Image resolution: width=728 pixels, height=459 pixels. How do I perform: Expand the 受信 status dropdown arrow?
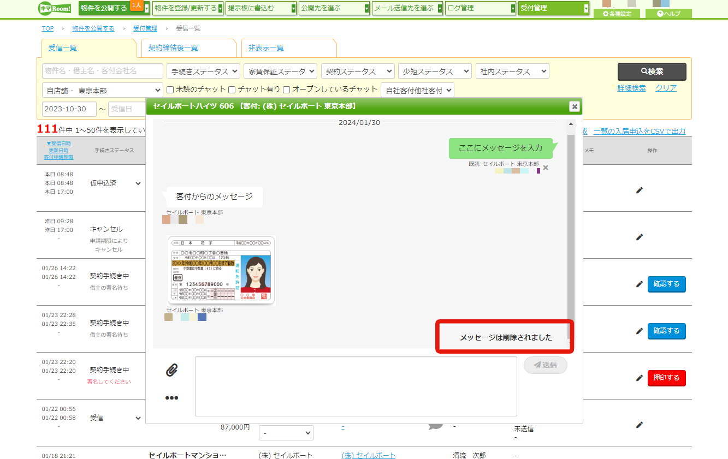[x=138, y=418]
